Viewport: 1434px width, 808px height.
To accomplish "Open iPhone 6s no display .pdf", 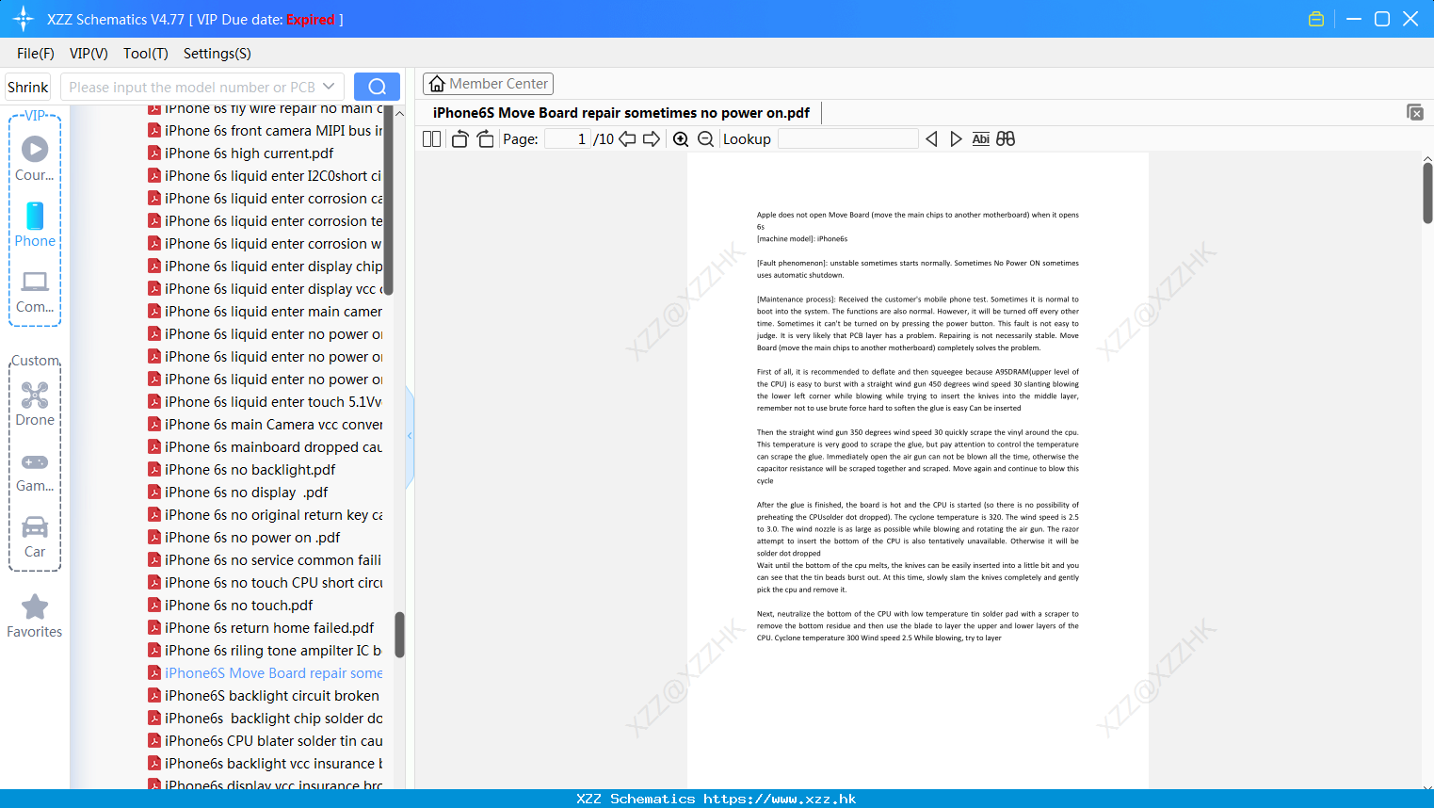I will point(246,493).
